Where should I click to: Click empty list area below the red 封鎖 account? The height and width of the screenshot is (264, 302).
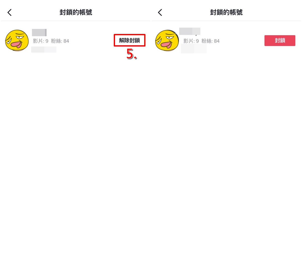226,158
